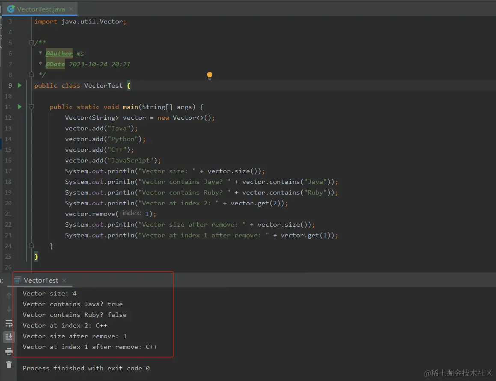The width and height of the screenshot is (496, 381).
Task: Click the yellow closing brace on line 25
Action: pos(36,257)
